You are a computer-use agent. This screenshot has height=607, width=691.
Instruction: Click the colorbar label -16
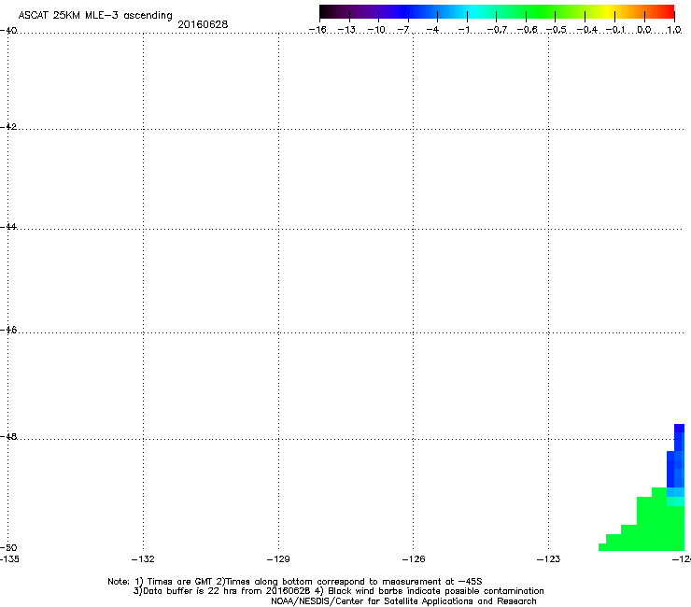[x=317, y=30]
